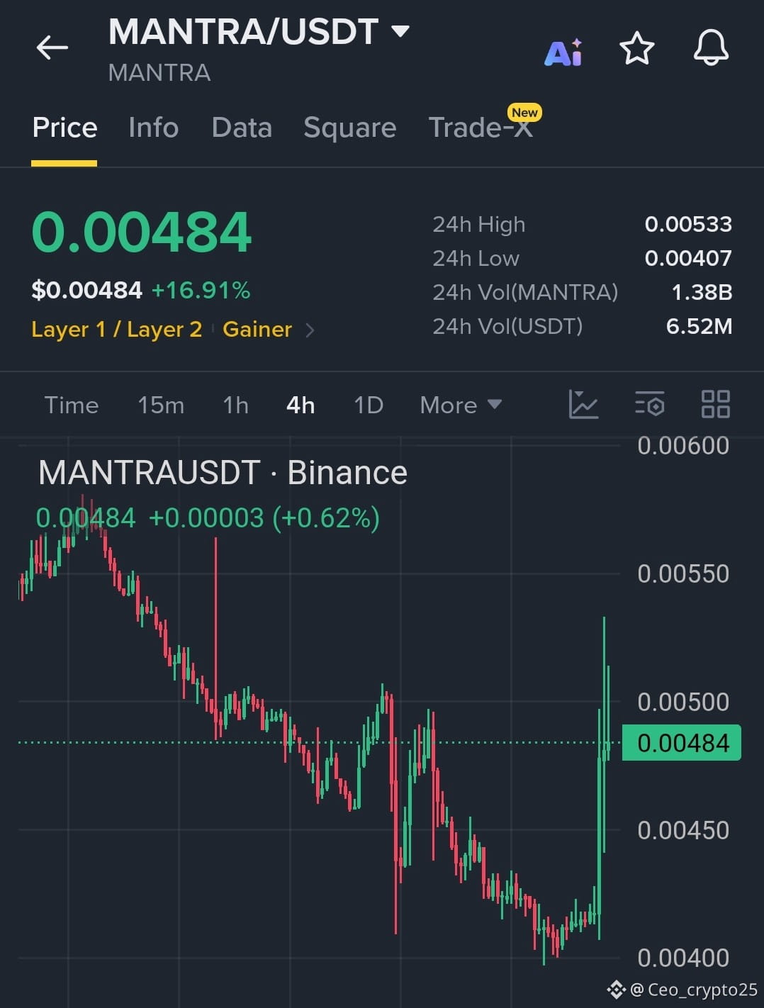Open chart indicators line-graph icon

583,405
